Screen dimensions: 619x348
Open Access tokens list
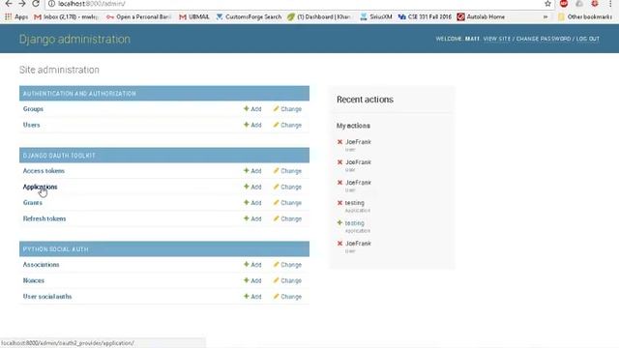pyautogui.click(x=44, y=171)
